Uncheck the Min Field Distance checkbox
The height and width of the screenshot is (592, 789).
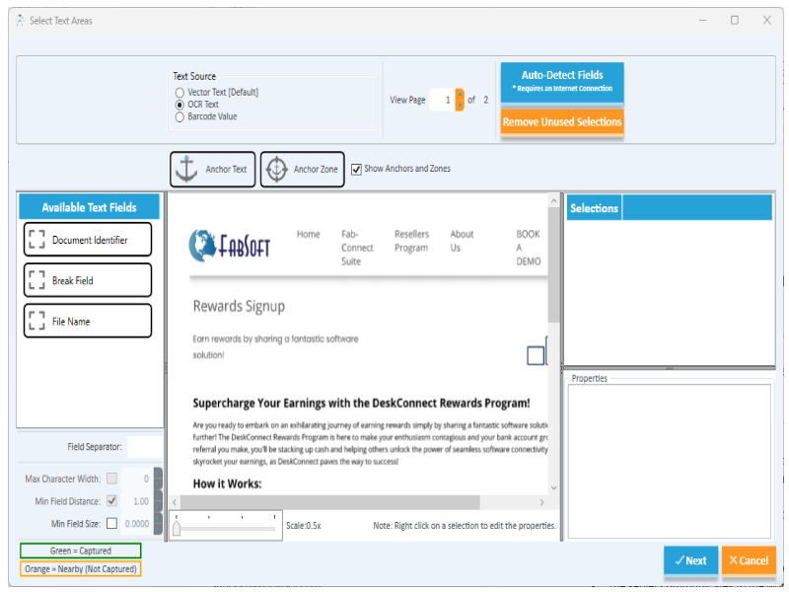point(111,500)
